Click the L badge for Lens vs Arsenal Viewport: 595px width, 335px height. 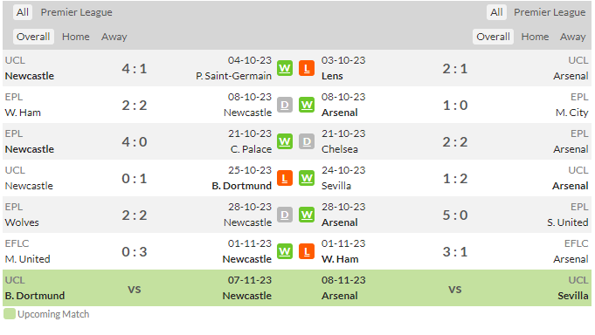(x=307, y=68)
